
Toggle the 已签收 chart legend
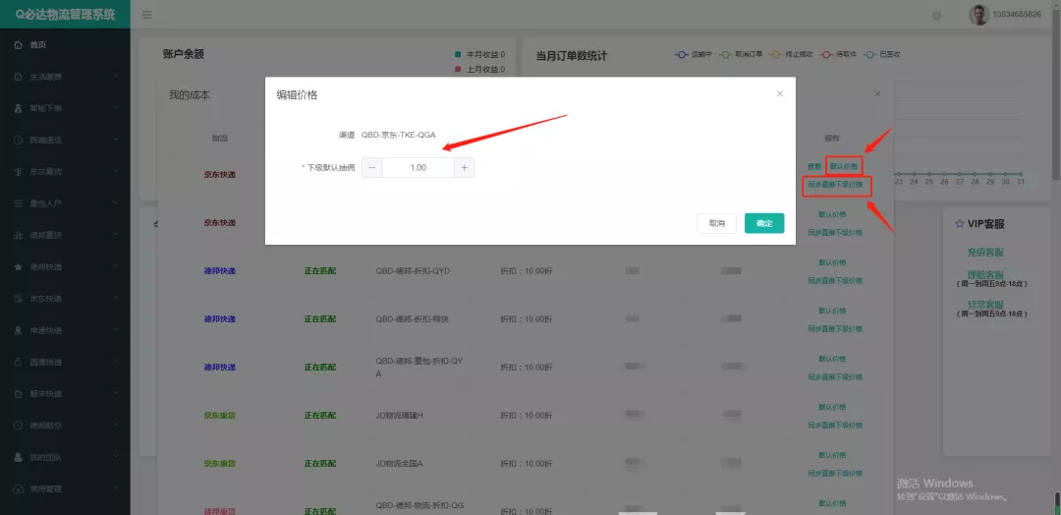tap(882, 55)
